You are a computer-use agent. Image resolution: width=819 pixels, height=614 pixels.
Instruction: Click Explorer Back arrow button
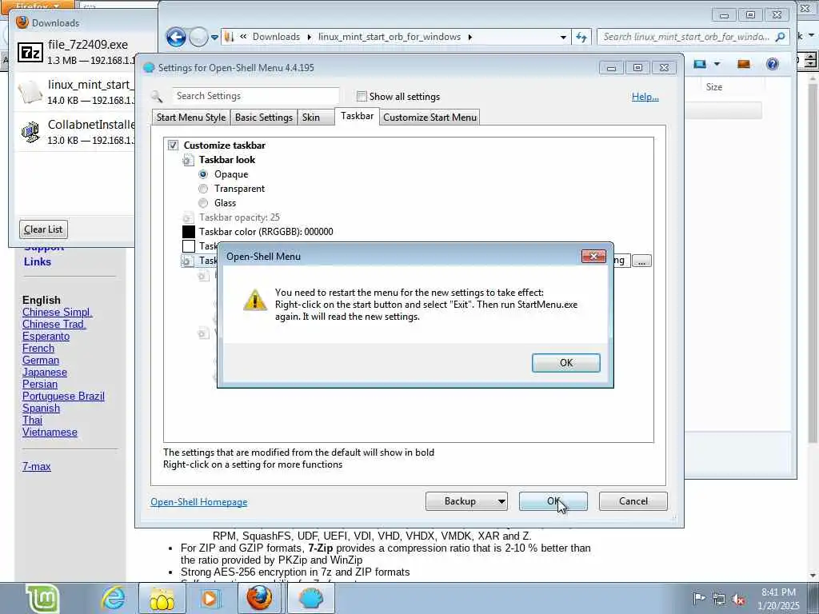coord(176,37)
